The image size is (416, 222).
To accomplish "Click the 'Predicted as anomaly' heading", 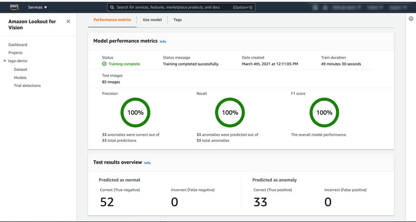I will coord(275,180).
